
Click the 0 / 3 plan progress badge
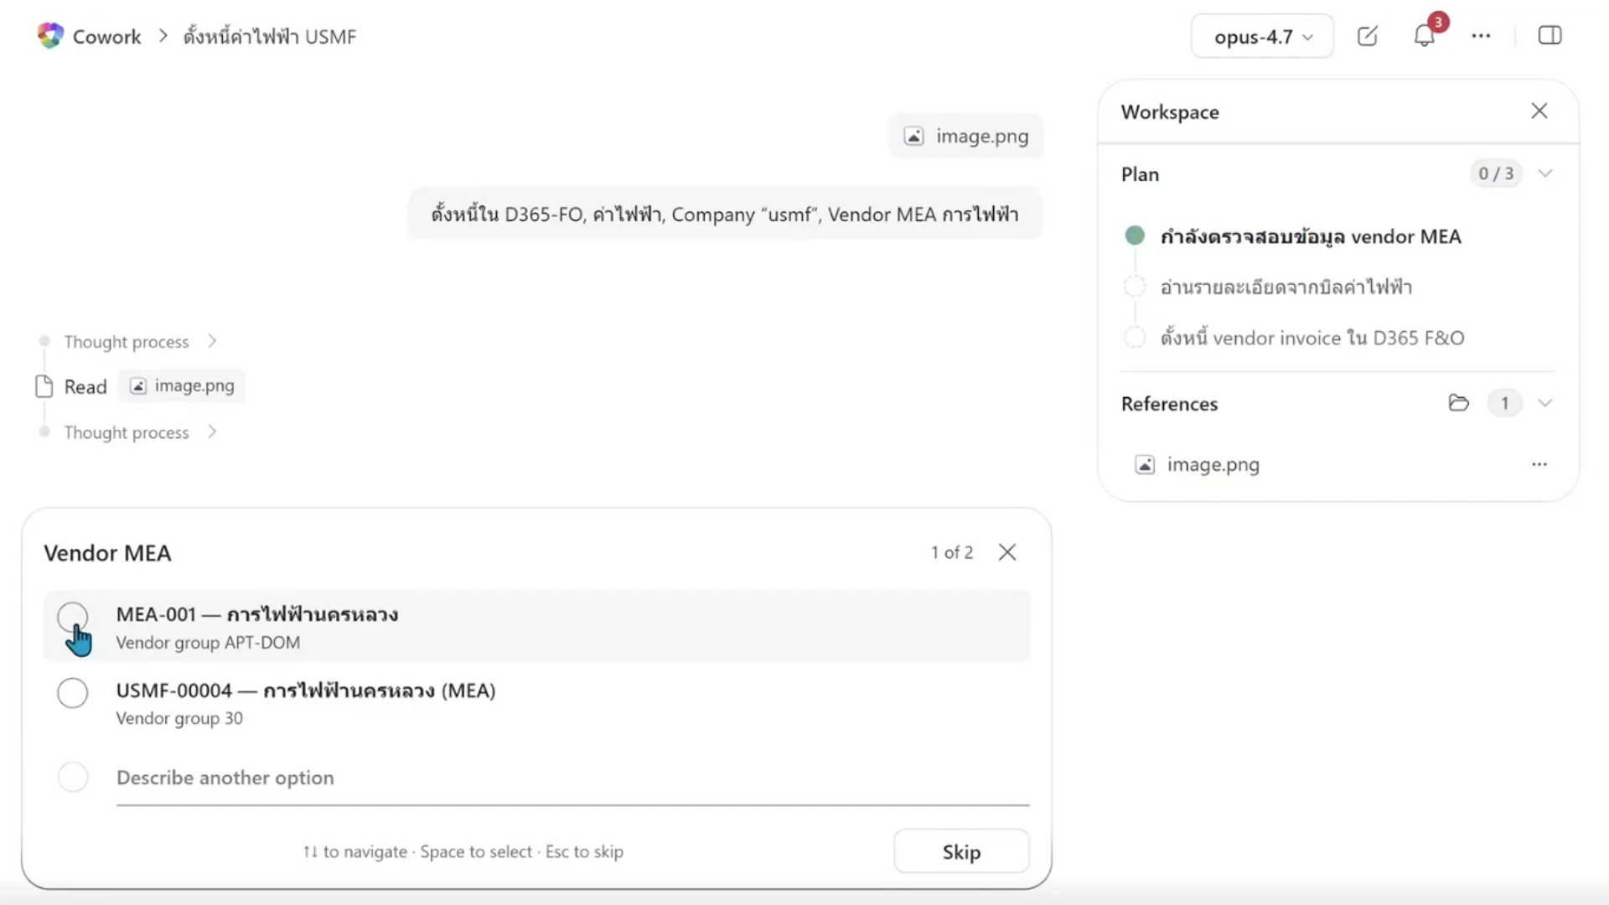pyautogui.click(x=1496, y=173)
